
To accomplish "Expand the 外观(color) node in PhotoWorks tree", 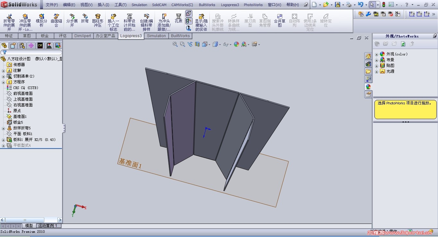I will (x=376, y=54).
